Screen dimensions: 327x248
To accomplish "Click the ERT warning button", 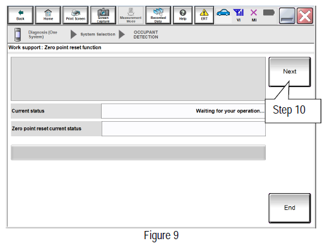I will [x=204, y=15].
